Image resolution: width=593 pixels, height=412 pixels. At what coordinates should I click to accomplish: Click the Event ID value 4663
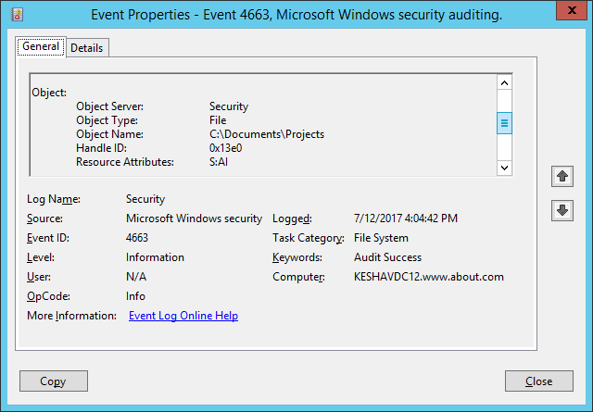137,238
